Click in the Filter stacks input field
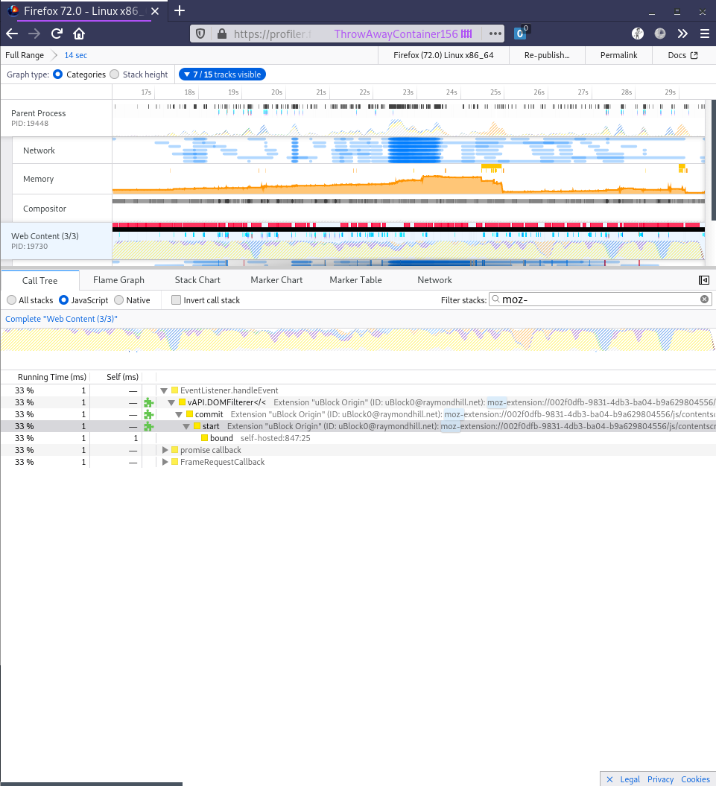716x786 pixels. click(x=601, y=299)
